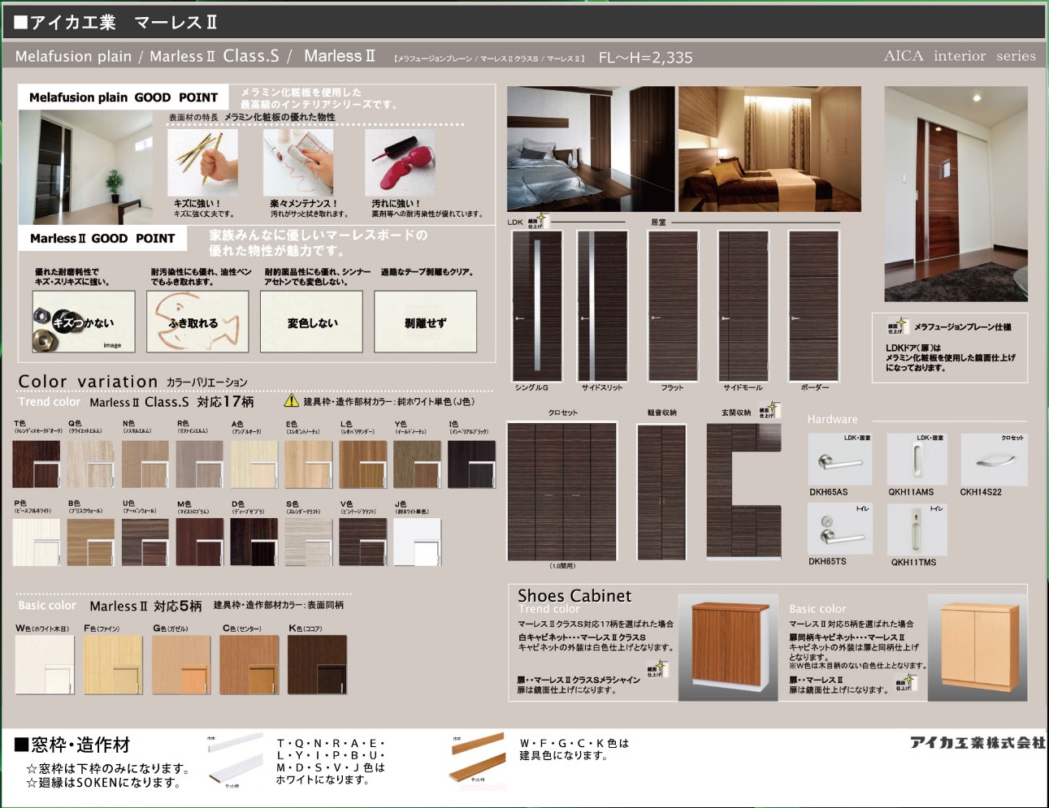
Task: Pick the G色 Gazelle basic swatch
Action: 181,665
